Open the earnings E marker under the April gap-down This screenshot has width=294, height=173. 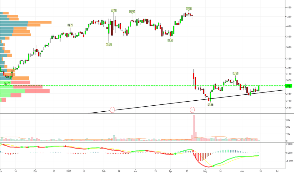[192, 110]
